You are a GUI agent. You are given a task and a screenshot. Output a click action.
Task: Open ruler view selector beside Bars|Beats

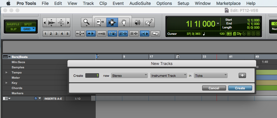tap(7, 57)
